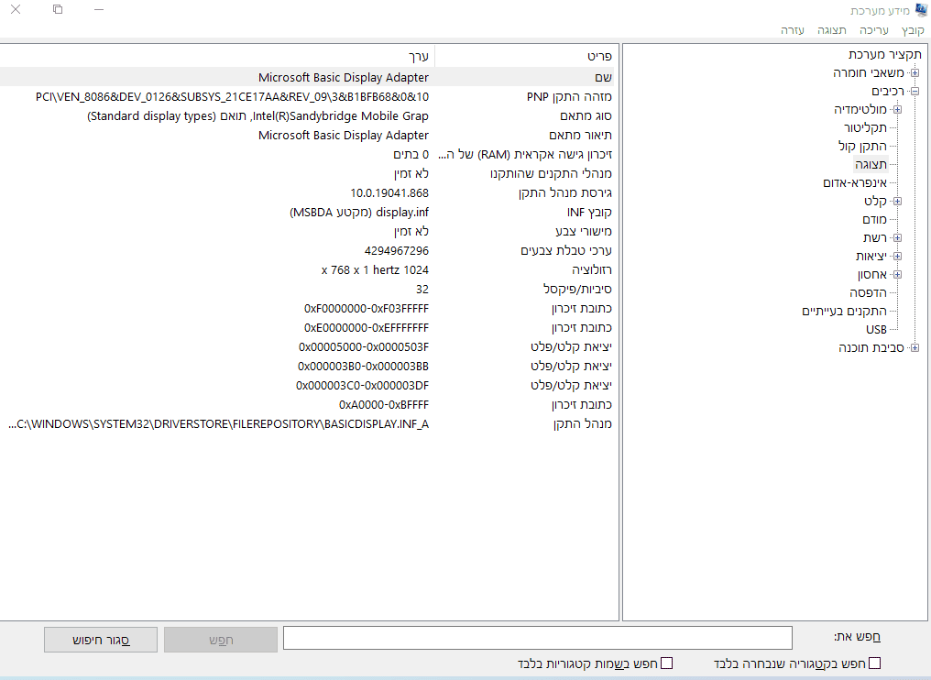Click the פריט column header
This screenshot has height=680, width=931.
[527, 57]
